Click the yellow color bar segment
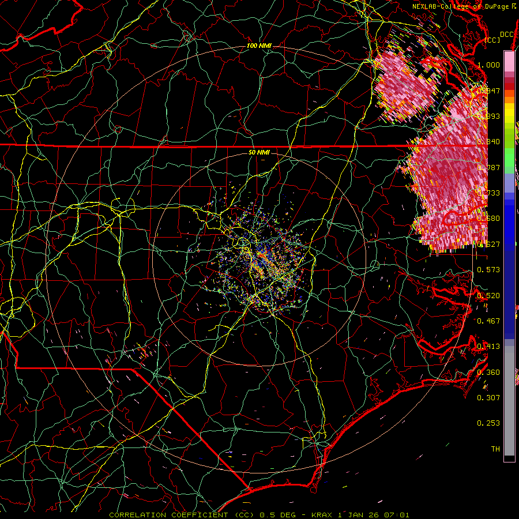The height and width of the screenshot is (519, 519). pos(509,112)
